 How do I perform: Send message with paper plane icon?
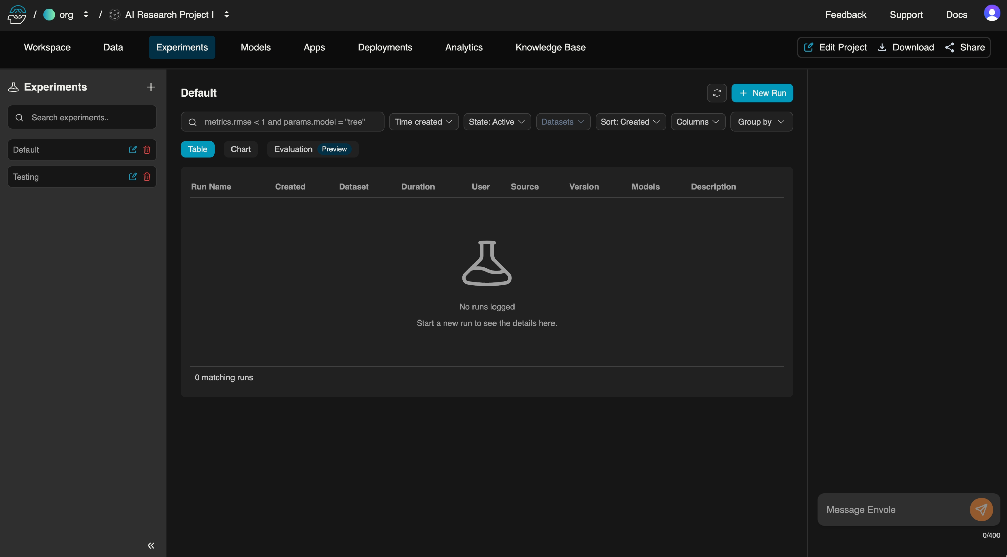pyautogui.click(x=981, y=509)
